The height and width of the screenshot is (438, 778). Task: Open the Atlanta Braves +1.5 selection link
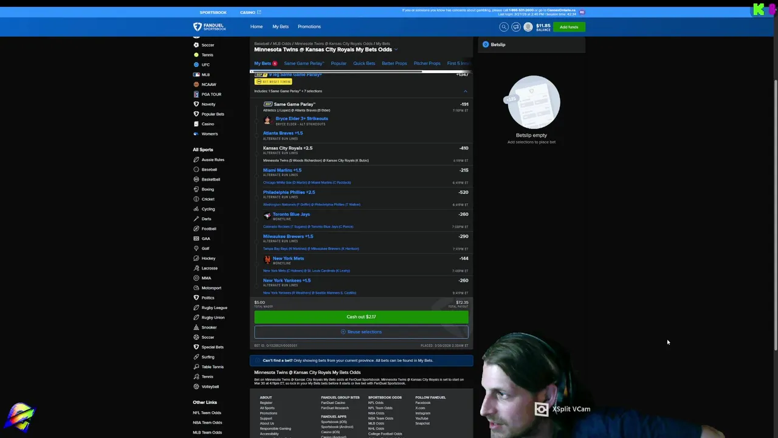pos(283,133)
